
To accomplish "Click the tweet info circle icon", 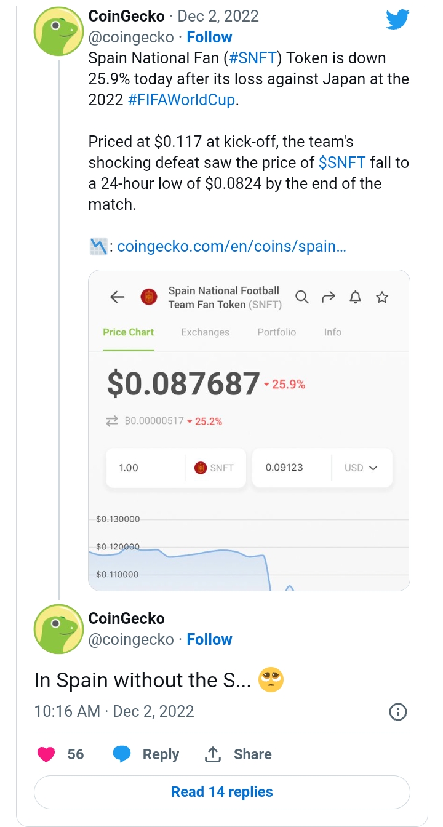I will (x=399, y=713).
